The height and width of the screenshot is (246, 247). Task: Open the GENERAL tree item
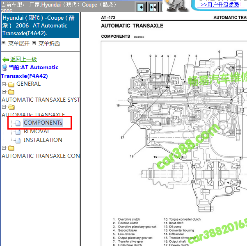[28, 84]
